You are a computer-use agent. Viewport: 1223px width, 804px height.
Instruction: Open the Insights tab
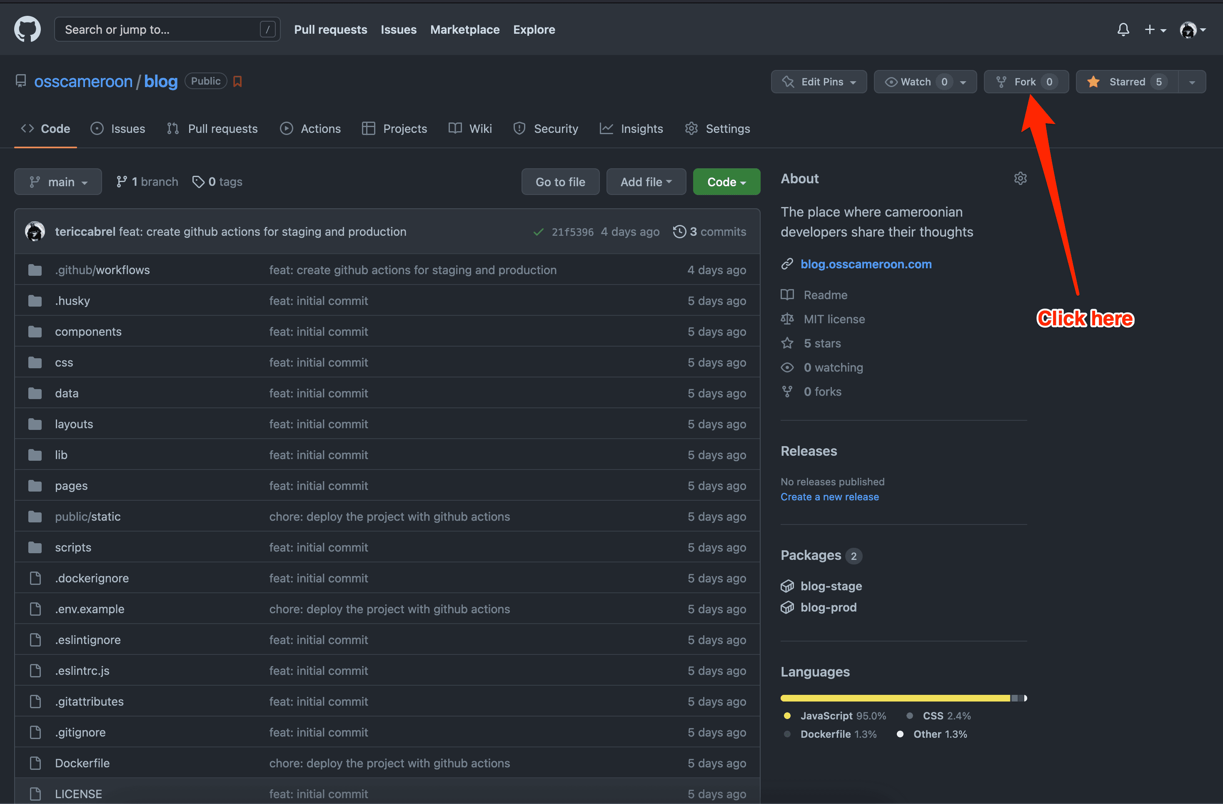click(x=631, y=128)
